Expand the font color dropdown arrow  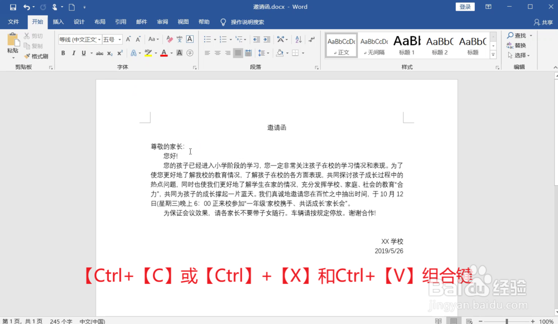click(171, 53)
